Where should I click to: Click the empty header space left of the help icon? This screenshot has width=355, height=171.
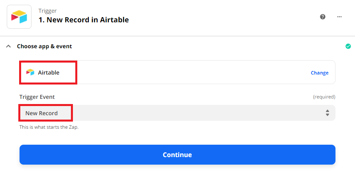(x=224, y=17)
